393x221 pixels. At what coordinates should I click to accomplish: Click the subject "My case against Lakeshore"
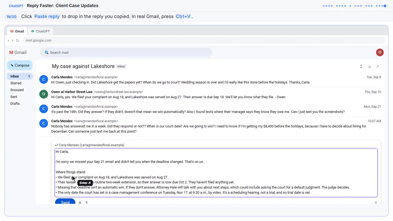tap(83, 66)
